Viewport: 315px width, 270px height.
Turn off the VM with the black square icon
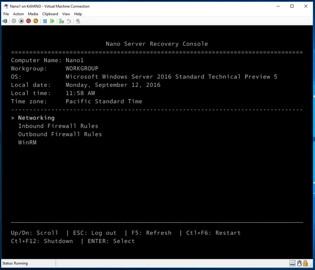pos(21,21)
